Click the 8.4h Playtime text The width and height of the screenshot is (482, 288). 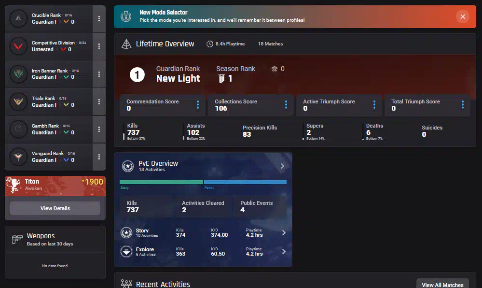click(230, 44)
